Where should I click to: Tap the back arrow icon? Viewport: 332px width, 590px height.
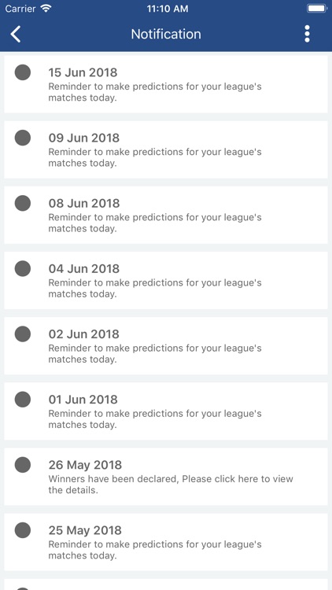click(x=16, y=35)
